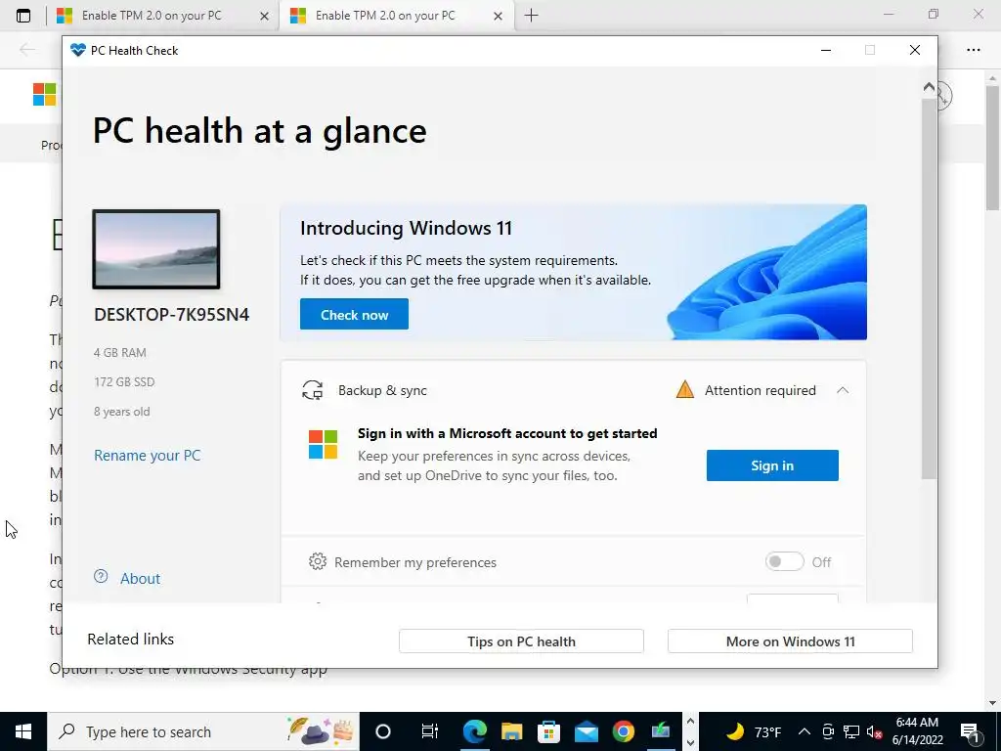Click the Edge tab actions icon at top left

tap(23, 16)
